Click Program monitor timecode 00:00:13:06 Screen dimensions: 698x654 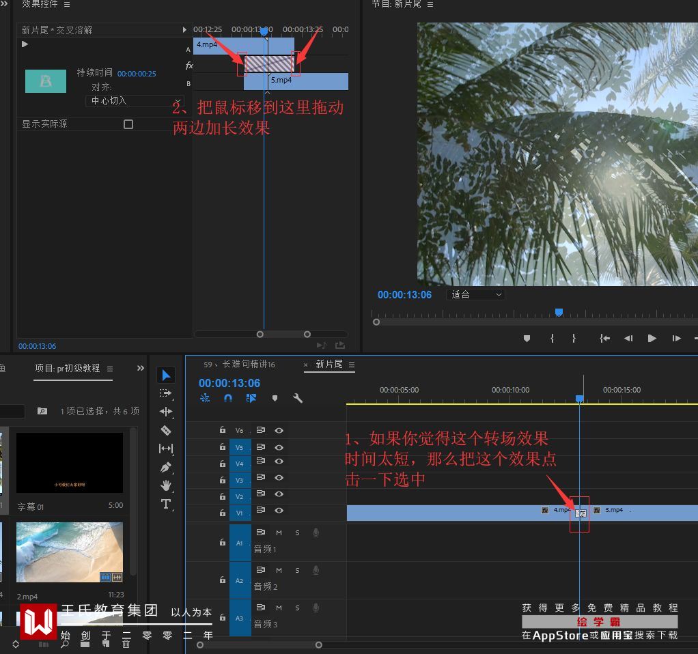tap(404, 294)
